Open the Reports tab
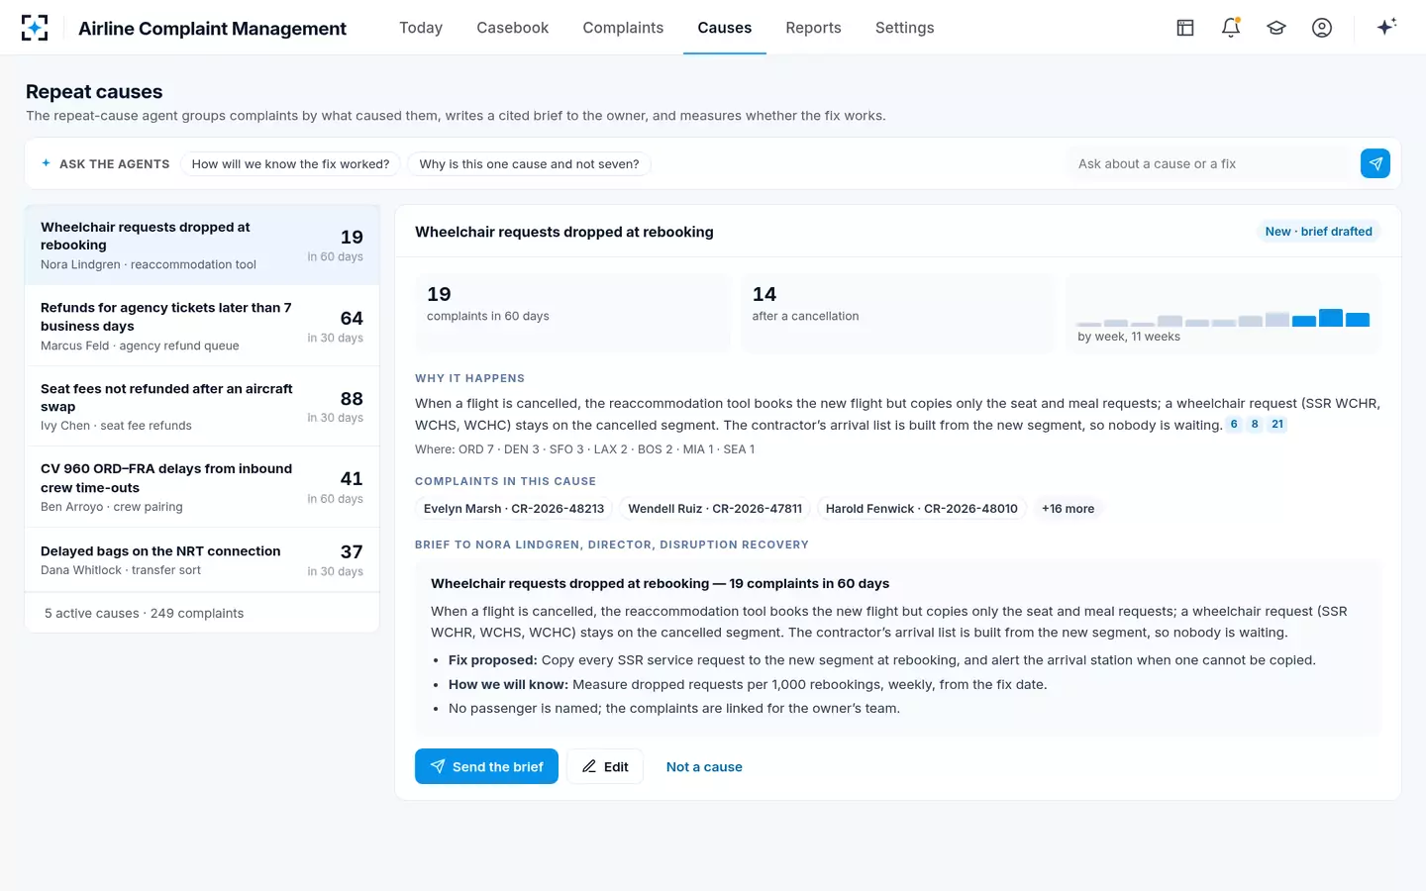The image size is (1426, 891). click(813, 28)
